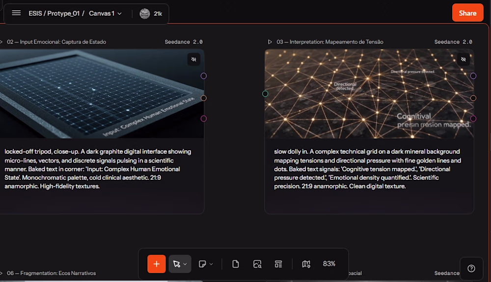Click the document page icon
Image resolution: width=491 pixels, height=282 pixels.
[236, 264]
